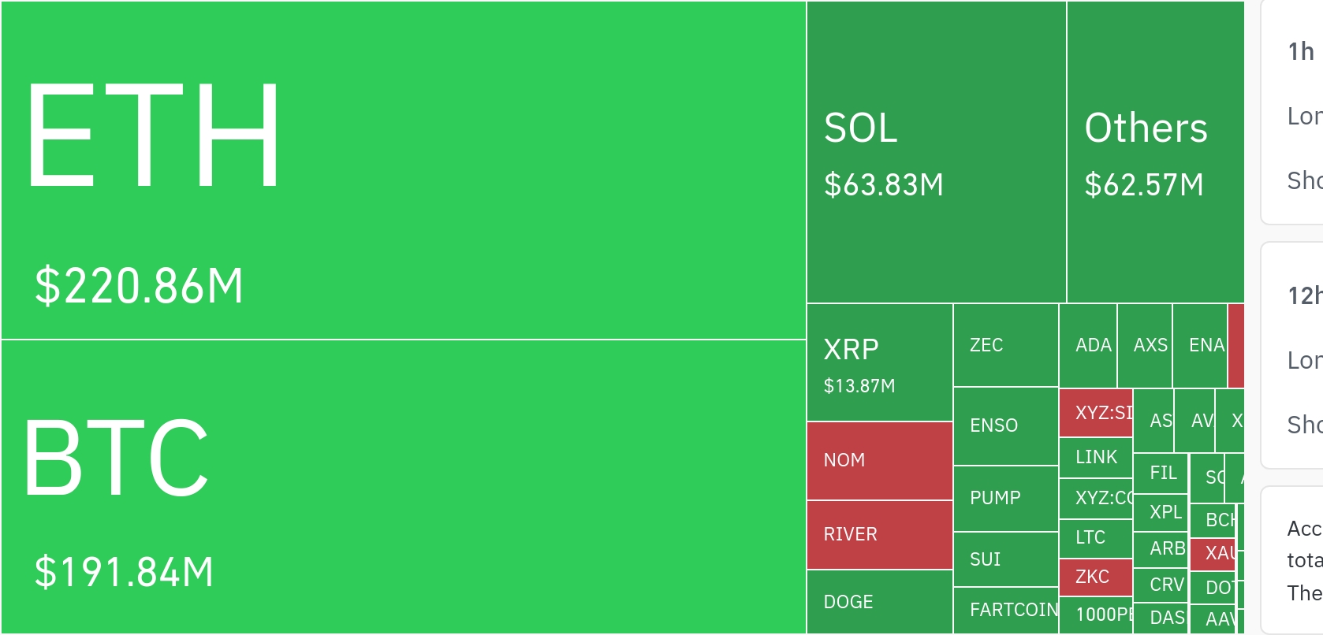
Task: Select the BTC $191.84M tile
Action: pyautogui.click(x=403, y=486)
